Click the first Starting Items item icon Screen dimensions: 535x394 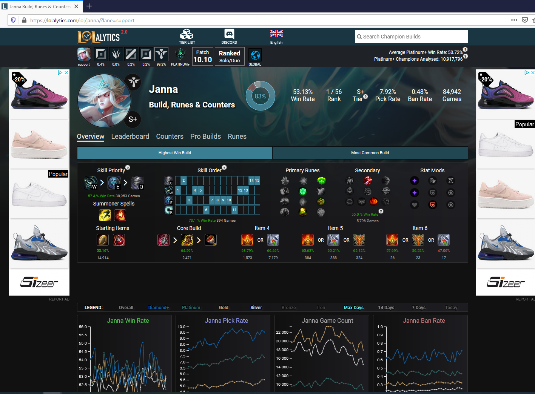(102, 240)
